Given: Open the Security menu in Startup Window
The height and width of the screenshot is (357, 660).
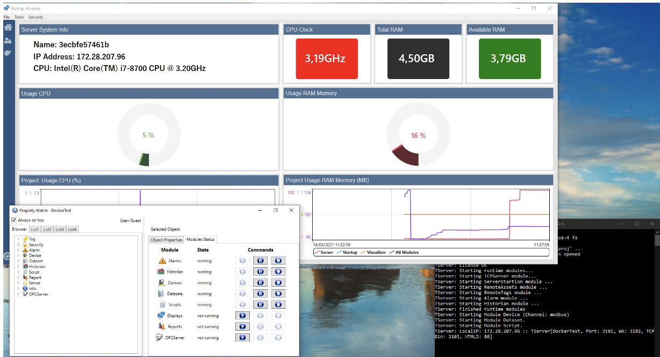Looking at the screenshot, I should pos(35,17).
